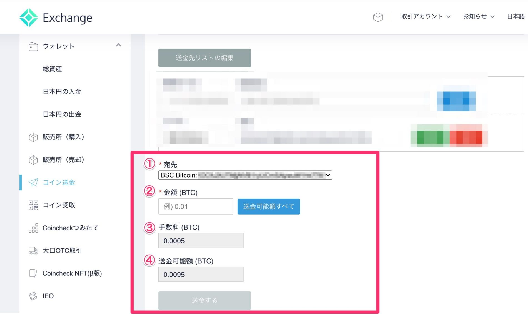Click the 手数料 (BTC) field showing 0.0005
This screenshot has width=528, height=314.
click(201, 241)
